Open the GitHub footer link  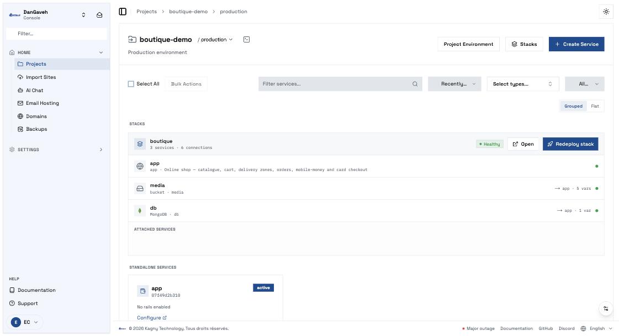coord(546,328)
